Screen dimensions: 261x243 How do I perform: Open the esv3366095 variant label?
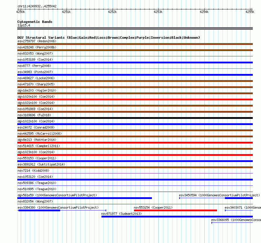(236, 220)
